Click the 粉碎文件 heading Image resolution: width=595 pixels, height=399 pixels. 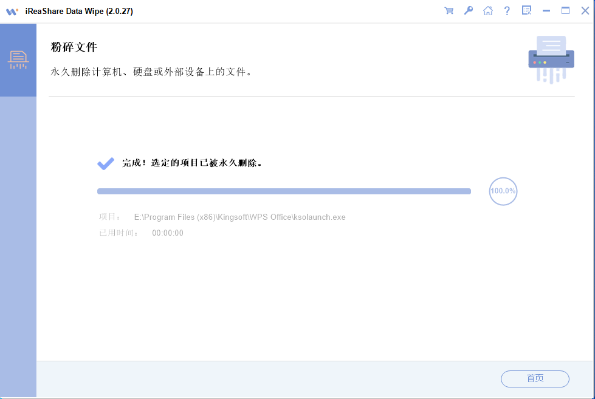[x=74, y=47]
